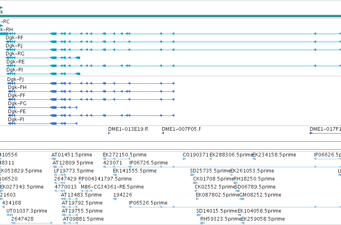
Task: Click the 423071 feature label
Action: tap(113, 163)
